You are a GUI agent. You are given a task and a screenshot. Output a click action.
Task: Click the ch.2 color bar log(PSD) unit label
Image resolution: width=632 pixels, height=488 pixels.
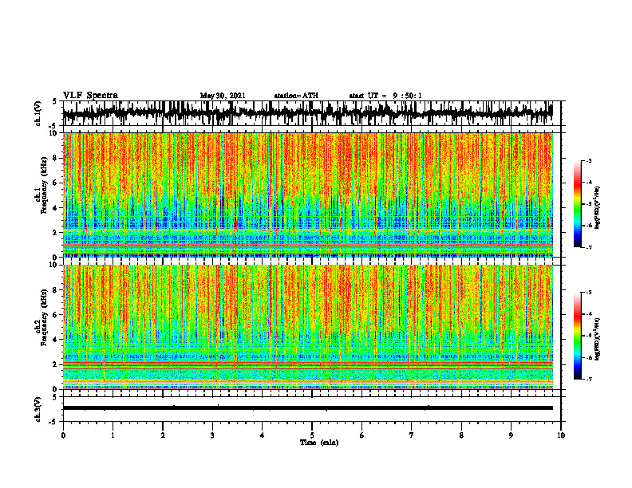click(598, 339)
